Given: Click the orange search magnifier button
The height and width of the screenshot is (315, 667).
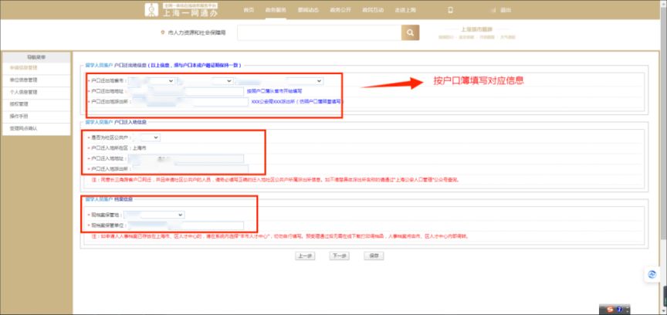Looking at the screenshot, I should (409, 32).
